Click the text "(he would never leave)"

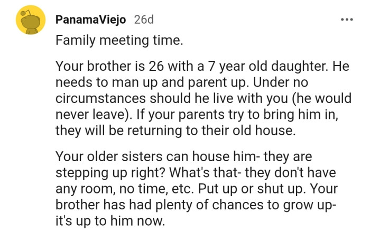[203, 106]
